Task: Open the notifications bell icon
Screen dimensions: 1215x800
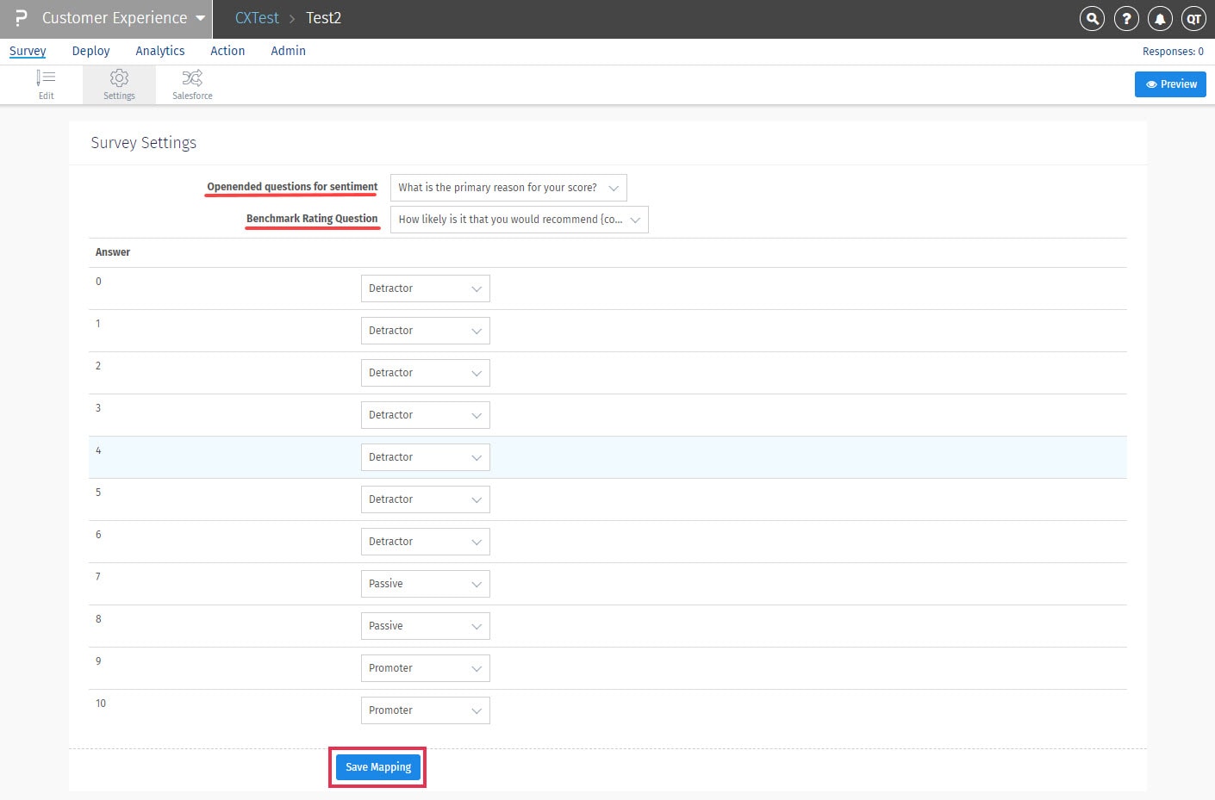Action: click(x=1160, y=18)
